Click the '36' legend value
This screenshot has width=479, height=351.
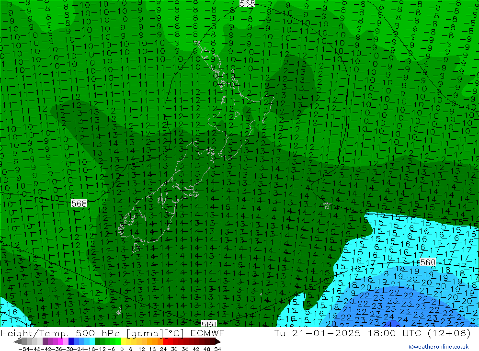coord(185,349)
